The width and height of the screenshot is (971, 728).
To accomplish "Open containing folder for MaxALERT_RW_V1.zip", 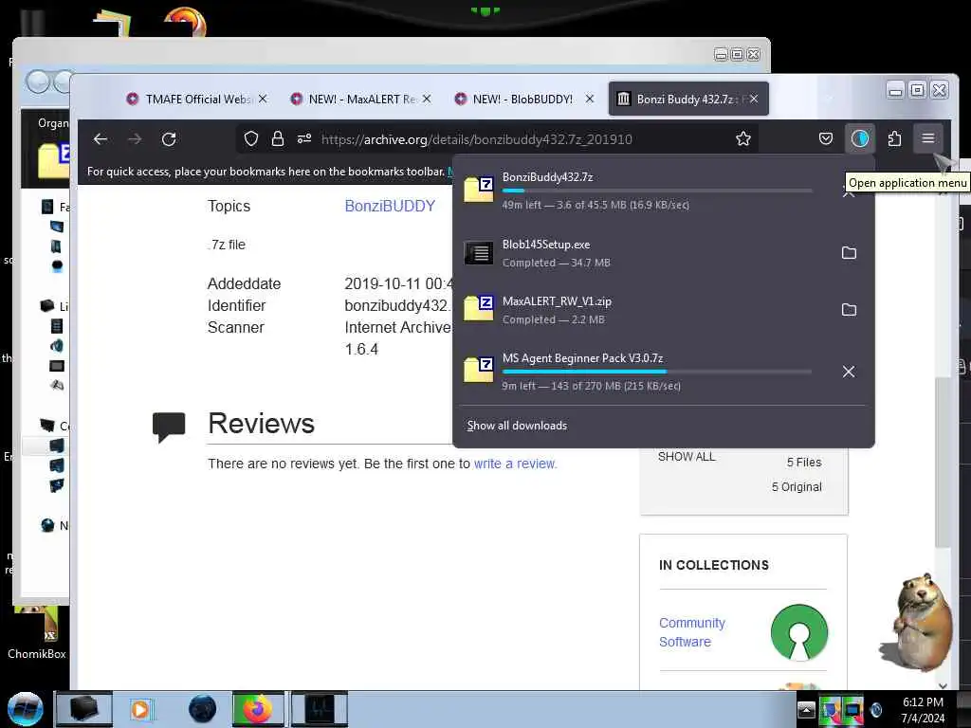I will click(849, 310).
